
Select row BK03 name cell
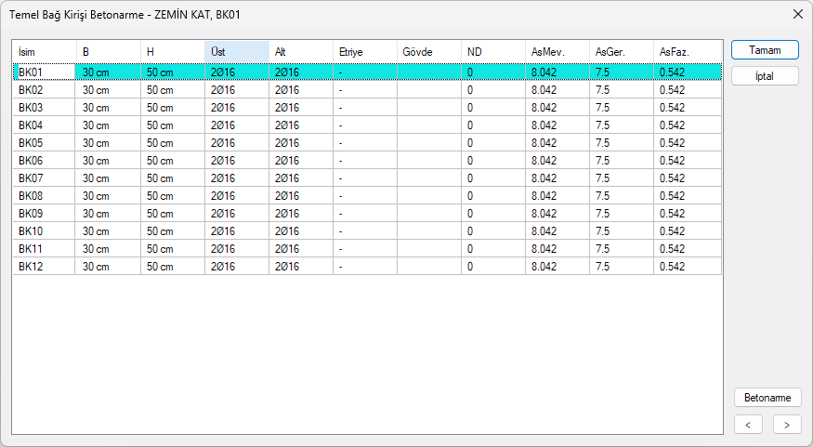(x=44, y=108)
